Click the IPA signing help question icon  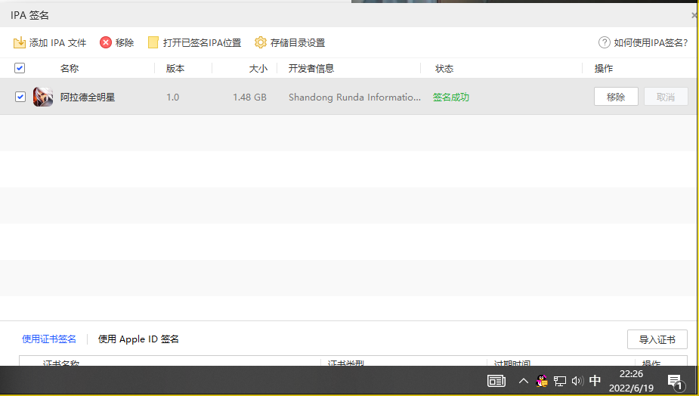point(604,42)
